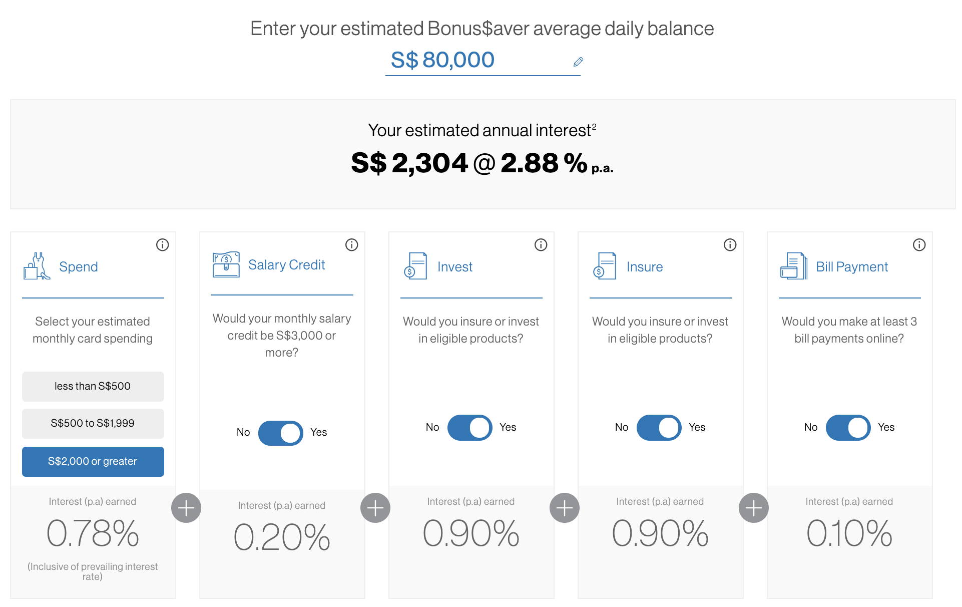962x607 pixels.
Task: Choose S$2,000 or greater spending option
Action: (93, 461)
